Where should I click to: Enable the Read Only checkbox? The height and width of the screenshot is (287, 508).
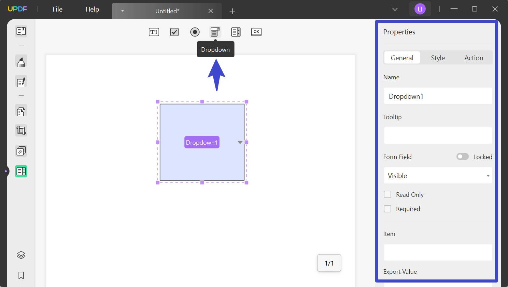[387, 194]
